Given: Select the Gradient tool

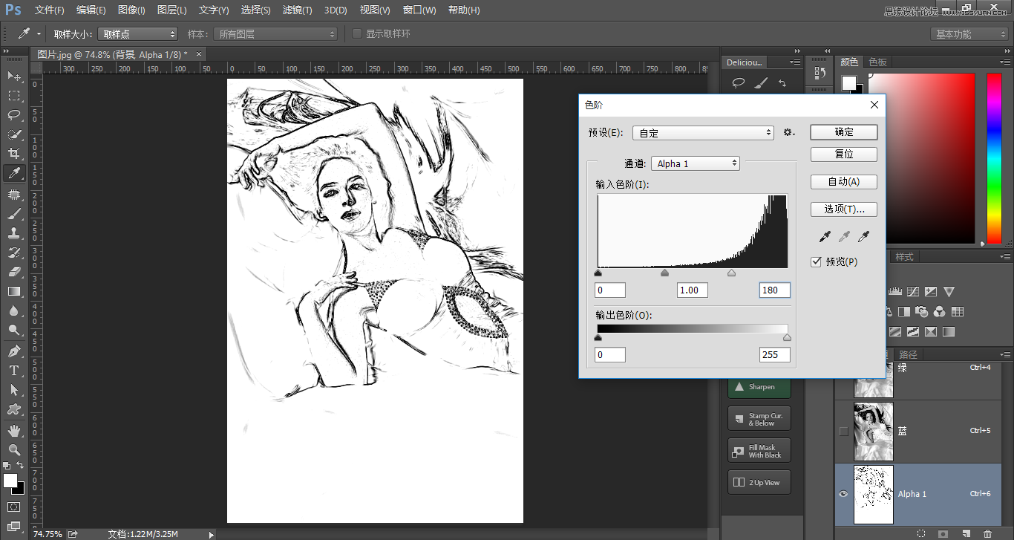Looking at the screenshot, I should (14, 291).
